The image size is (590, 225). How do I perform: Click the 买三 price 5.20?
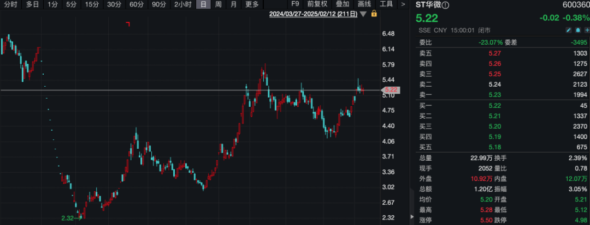495,126
